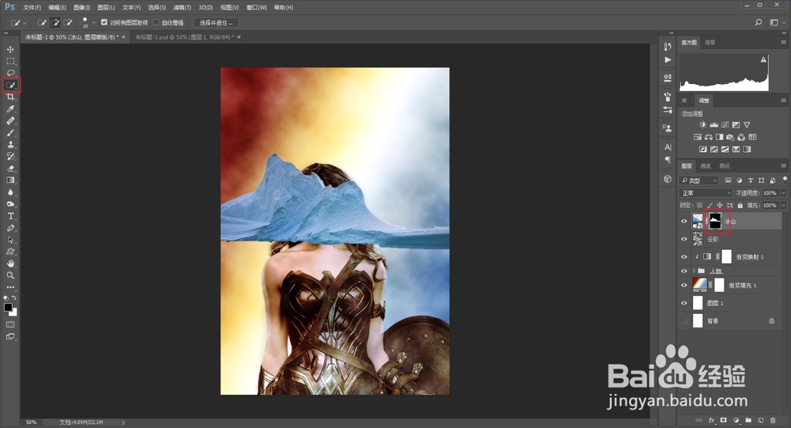Click Add to Selection mode icon
Viewport: 791px width, 428px height.
pyautogui.click(x=55, y=23)
